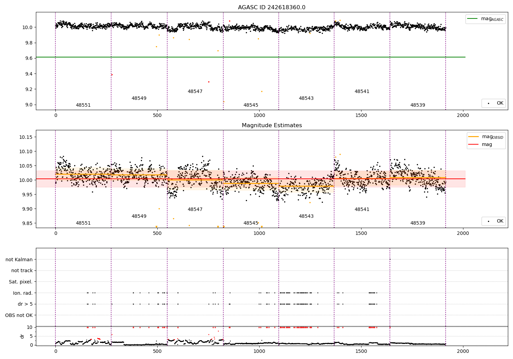The image size is (513, 359).
Task: Click obsid label 48541 in Magnitude Estimates plot
Action: tap(362, 210)
